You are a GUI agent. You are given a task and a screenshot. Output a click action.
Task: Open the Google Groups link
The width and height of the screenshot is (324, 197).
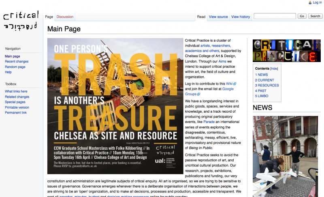(x=209, y=91)
